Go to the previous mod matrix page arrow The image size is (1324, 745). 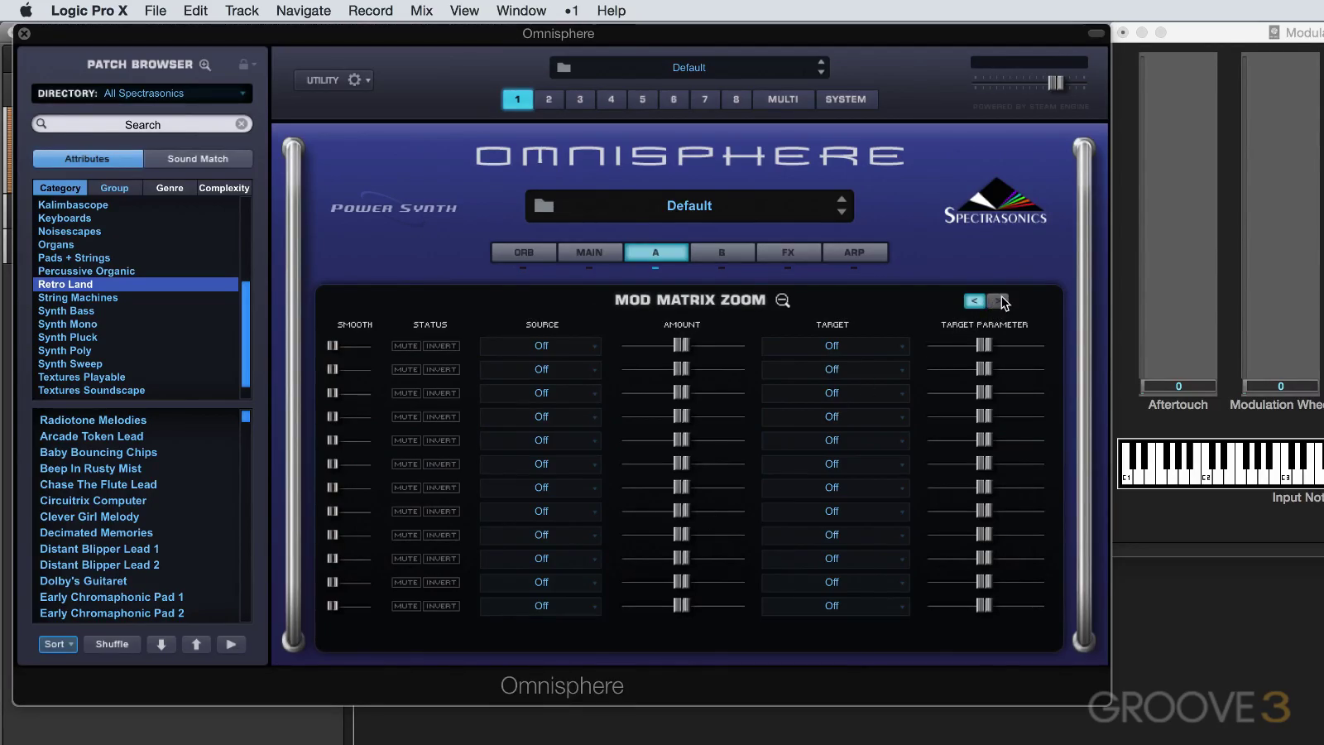pyautogui.click(x=974, y=300)
